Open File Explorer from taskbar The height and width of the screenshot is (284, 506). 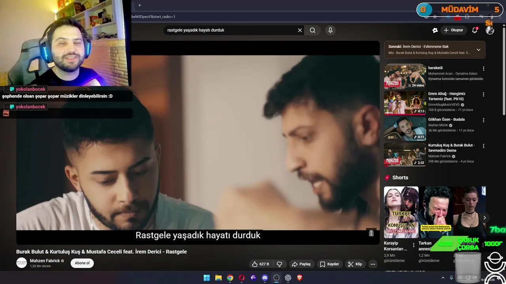218,278
